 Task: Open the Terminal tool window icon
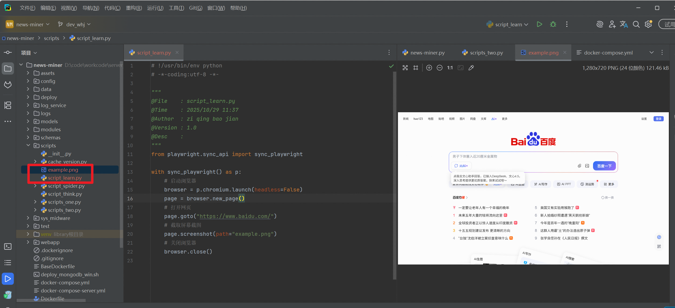(8, 247)
